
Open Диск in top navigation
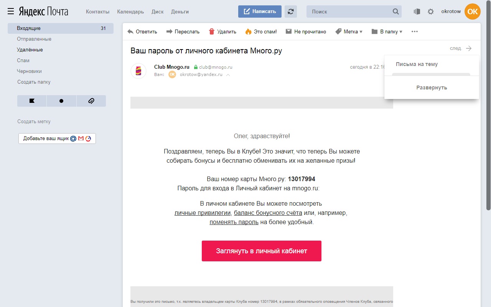click(x=158, y=12)
